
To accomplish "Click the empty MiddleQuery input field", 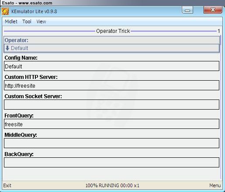I will 111,143.
